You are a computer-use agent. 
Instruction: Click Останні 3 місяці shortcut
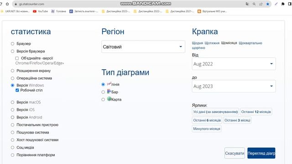click(237, 120)
